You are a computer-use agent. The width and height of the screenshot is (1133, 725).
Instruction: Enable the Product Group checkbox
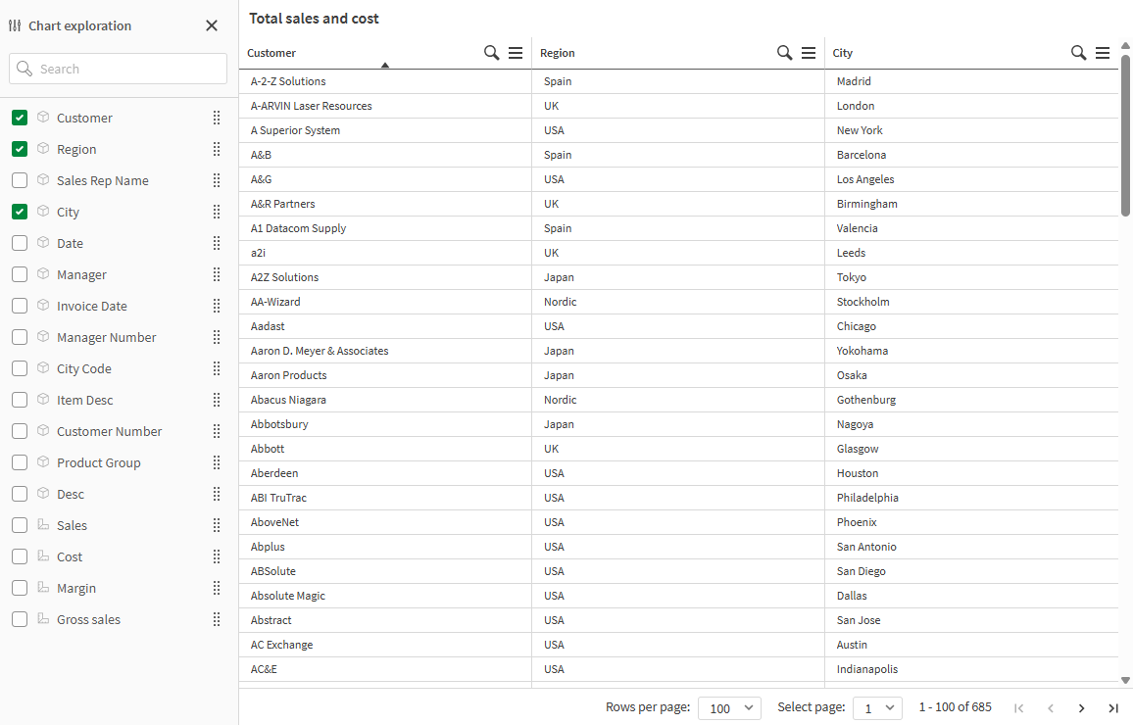pos(19,462)
